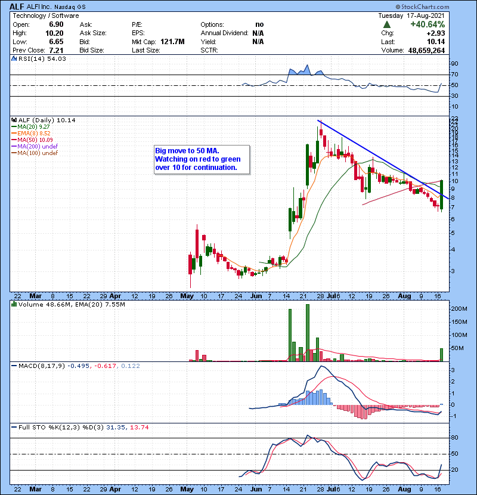Screen dimensions: 477x495
Task: Click the MACD(8,17,9) indicator label
Action: click(42, 366)
